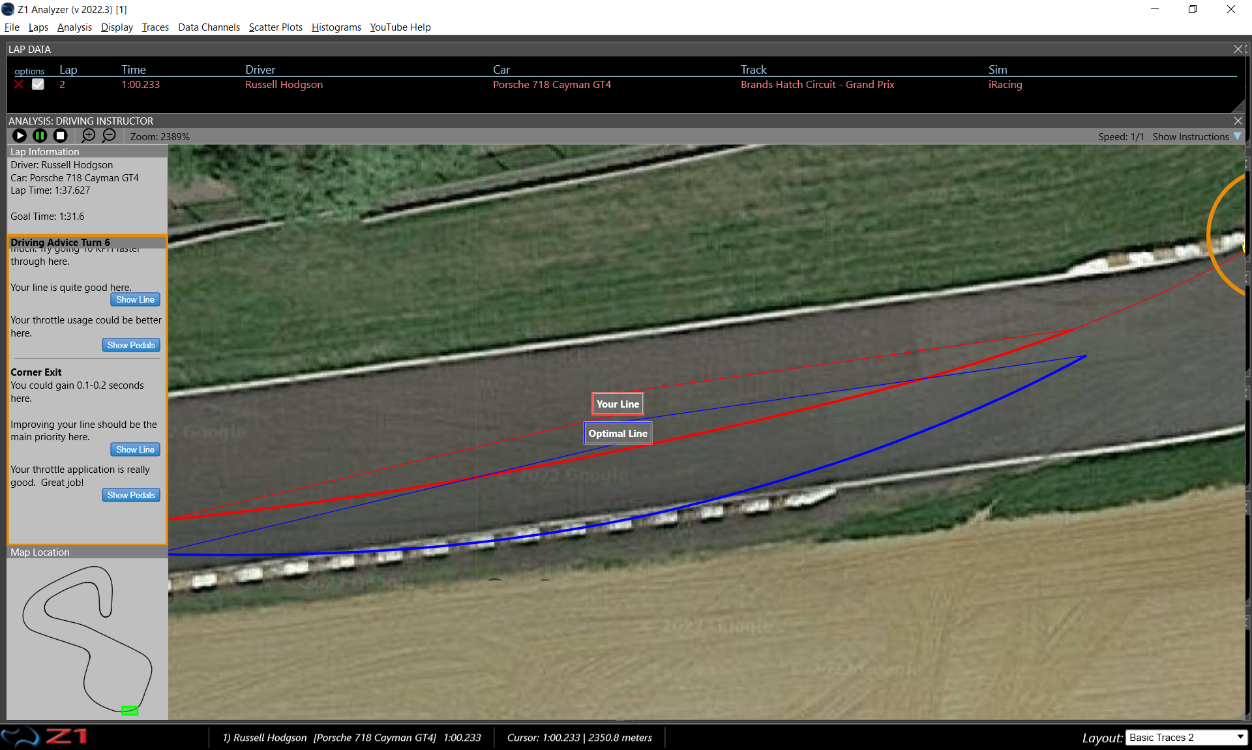The image size is (1252, 750).
Task: Click Show Line under quite good line
Action: [135, 299]
